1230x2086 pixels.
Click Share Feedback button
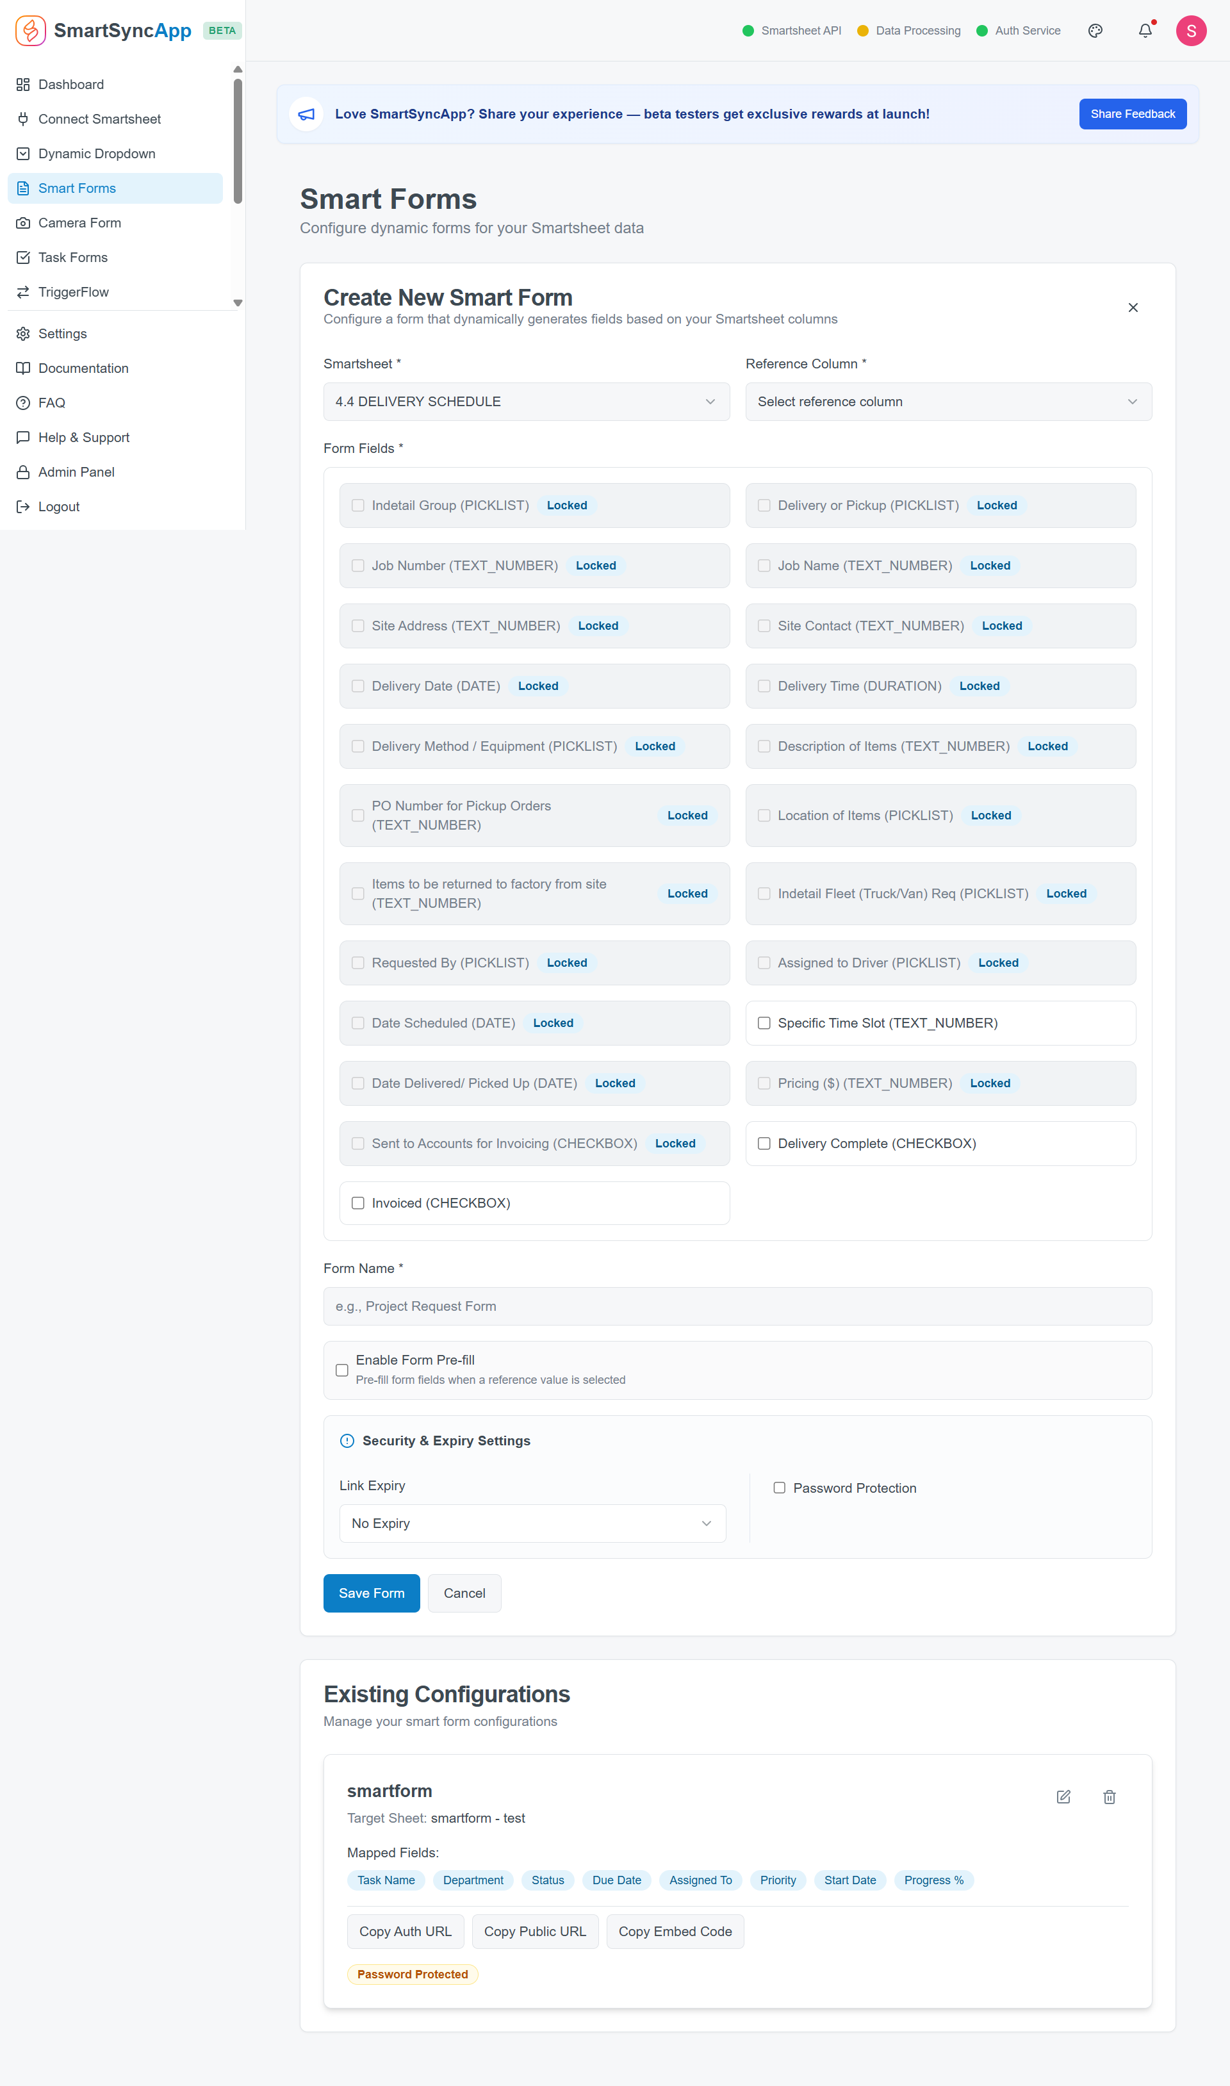[x=1132, y=115]
